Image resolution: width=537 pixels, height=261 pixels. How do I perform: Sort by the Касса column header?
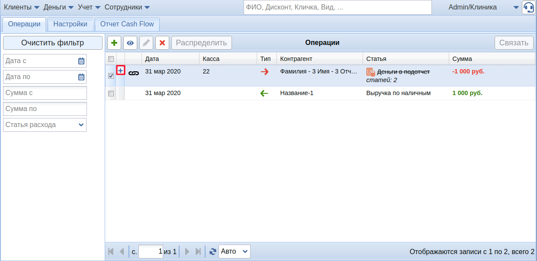pos(228,59)
